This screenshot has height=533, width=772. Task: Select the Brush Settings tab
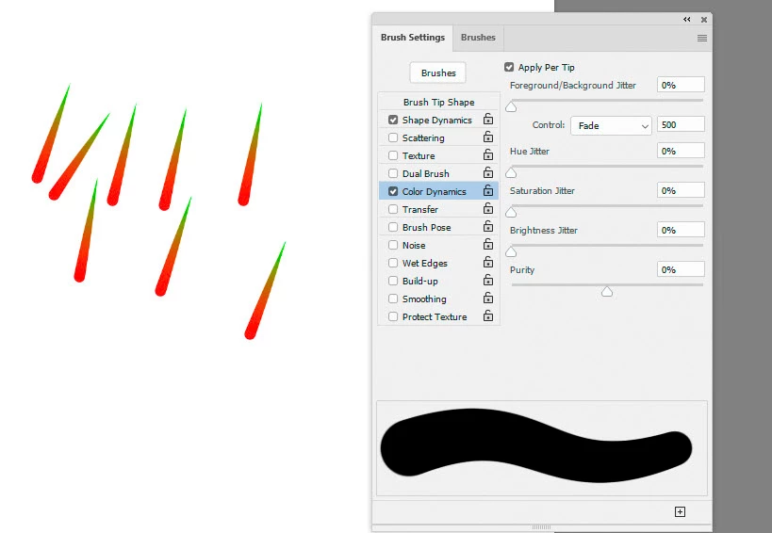tap(413, 38)
